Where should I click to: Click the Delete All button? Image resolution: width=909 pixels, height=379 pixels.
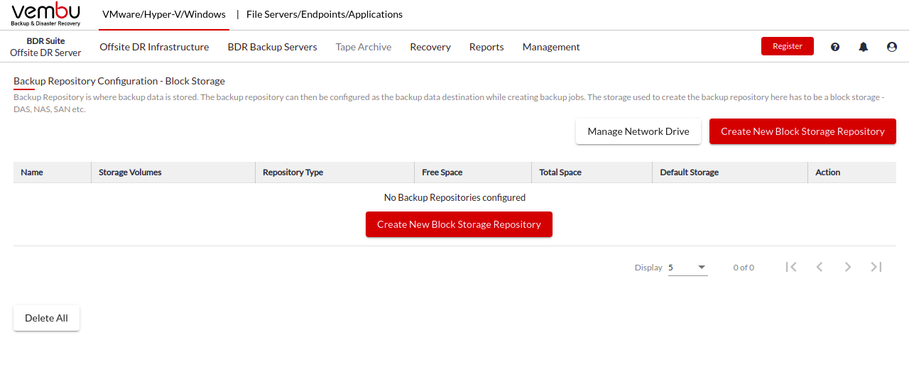pos(46,318)
